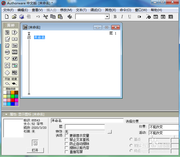Click the 打开 button
The width and height of the screenshot is (180, 157).
point(35,150)
